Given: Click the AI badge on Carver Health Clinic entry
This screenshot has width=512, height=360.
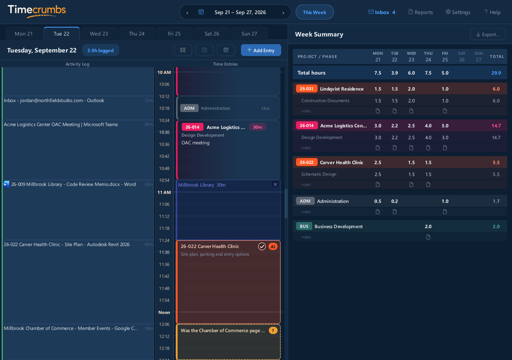Looking at the screenshot, I should [x=273, y=246].
